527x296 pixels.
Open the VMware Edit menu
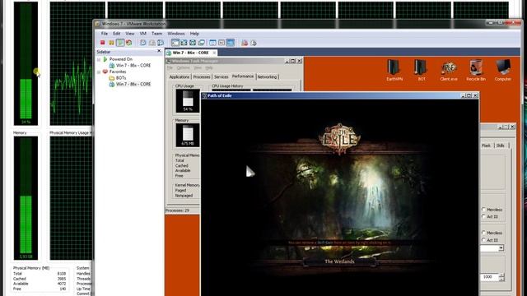(x=117, y=34)
